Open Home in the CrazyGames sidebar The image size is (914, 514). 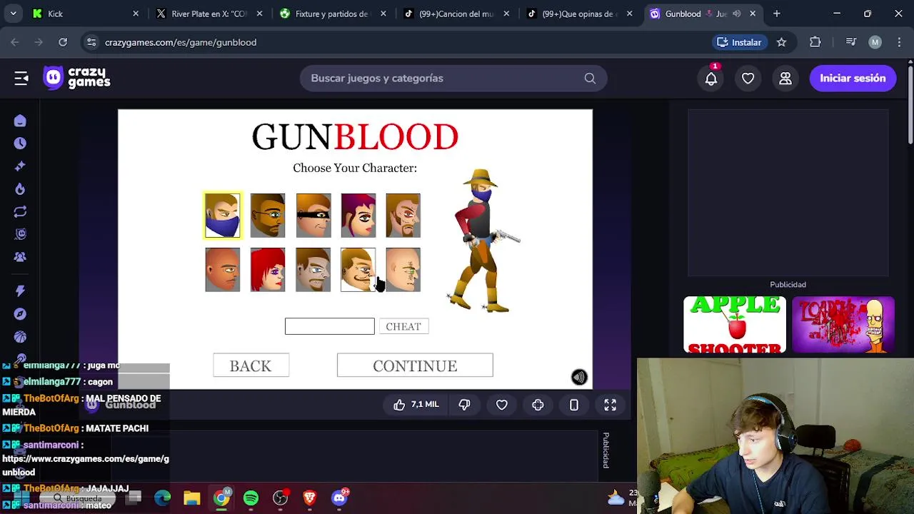point(20,121)
